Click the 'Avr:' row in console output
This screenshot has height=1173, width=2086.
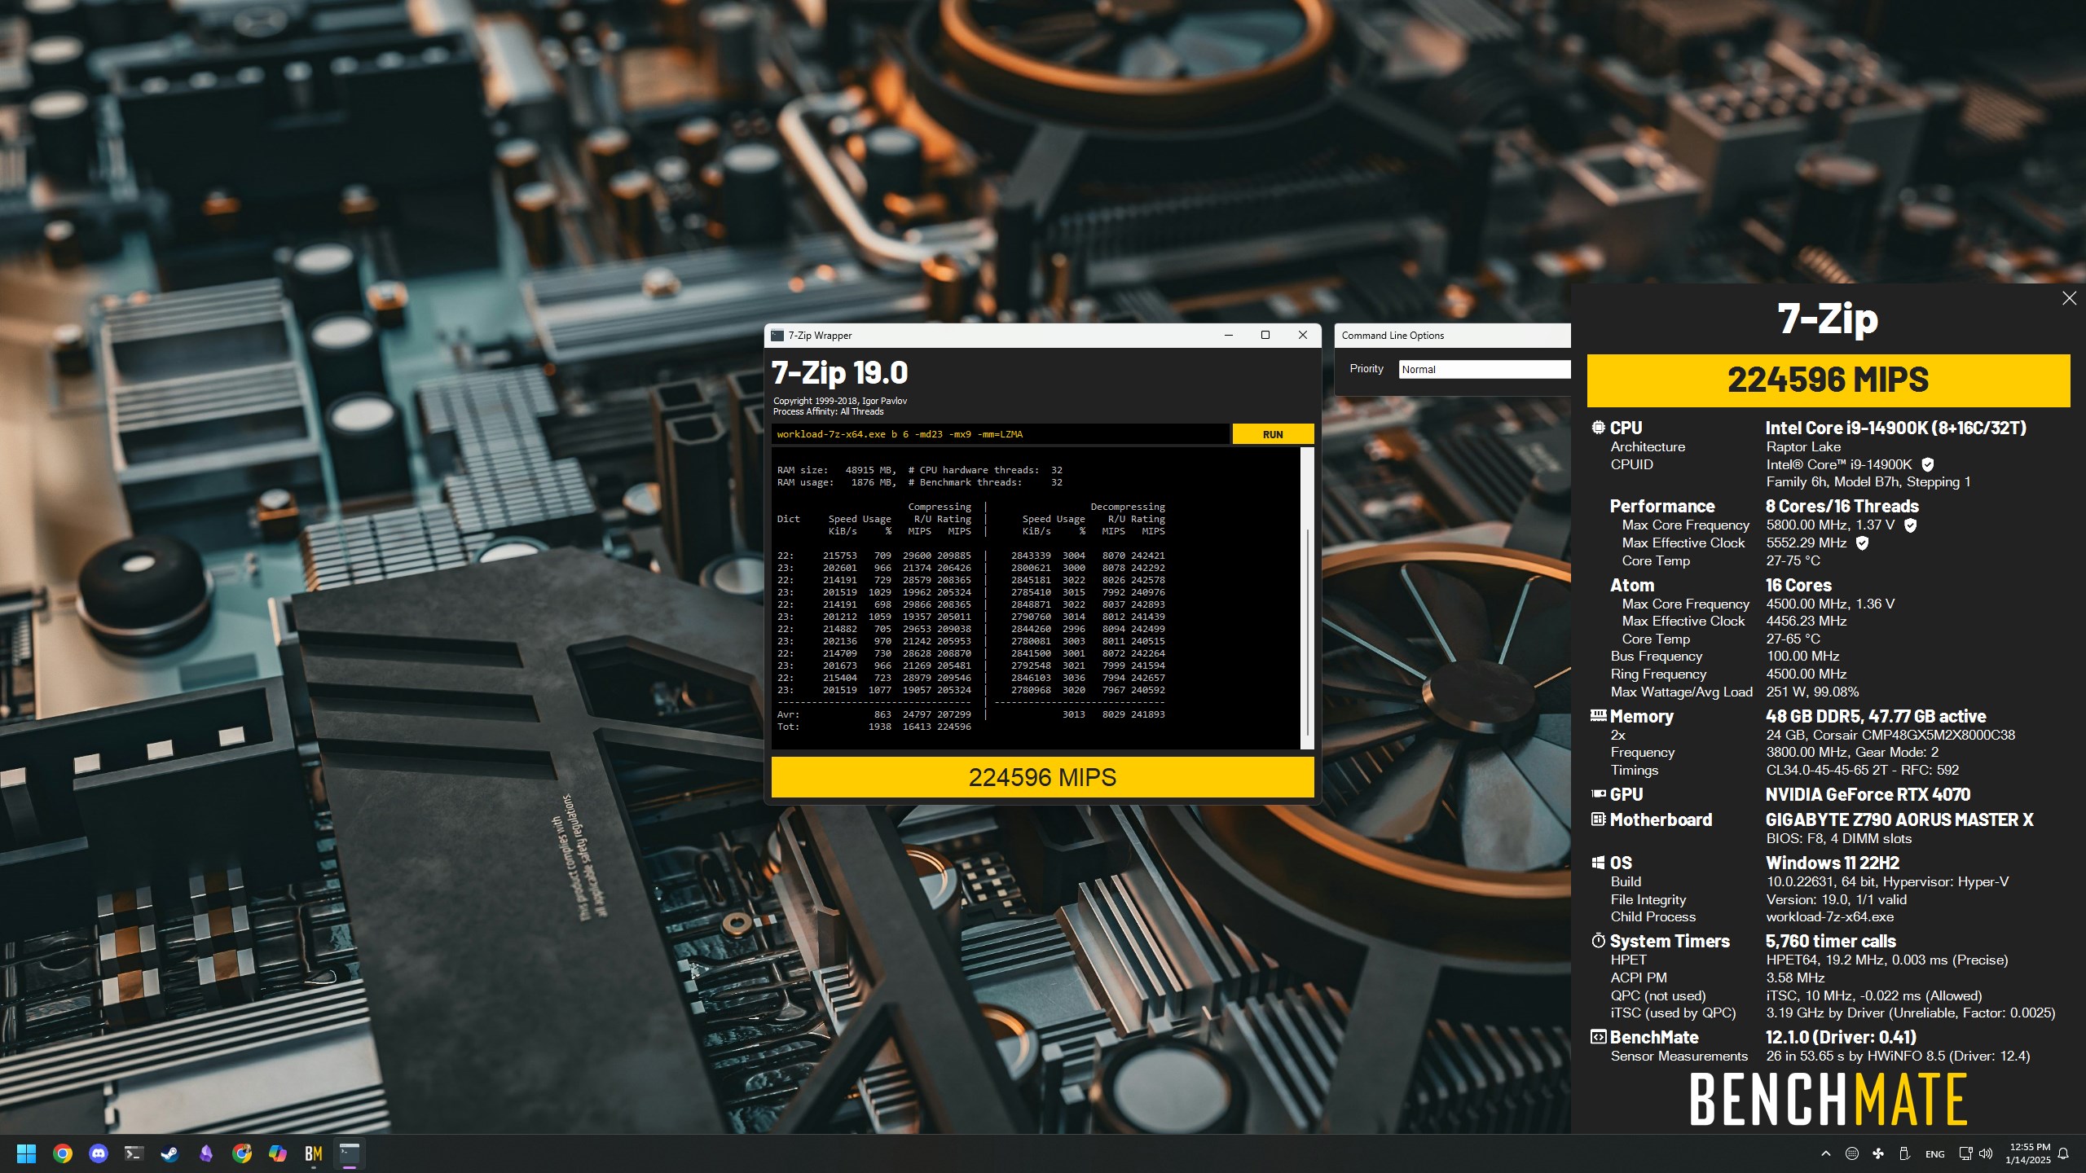click(971, 714)
